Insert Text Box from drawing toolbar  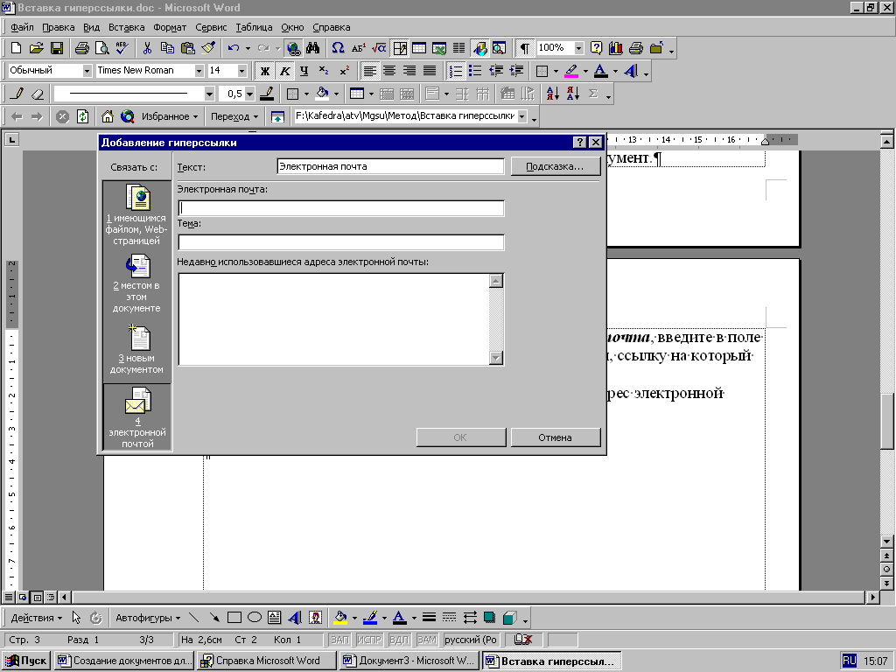[274, 618]
